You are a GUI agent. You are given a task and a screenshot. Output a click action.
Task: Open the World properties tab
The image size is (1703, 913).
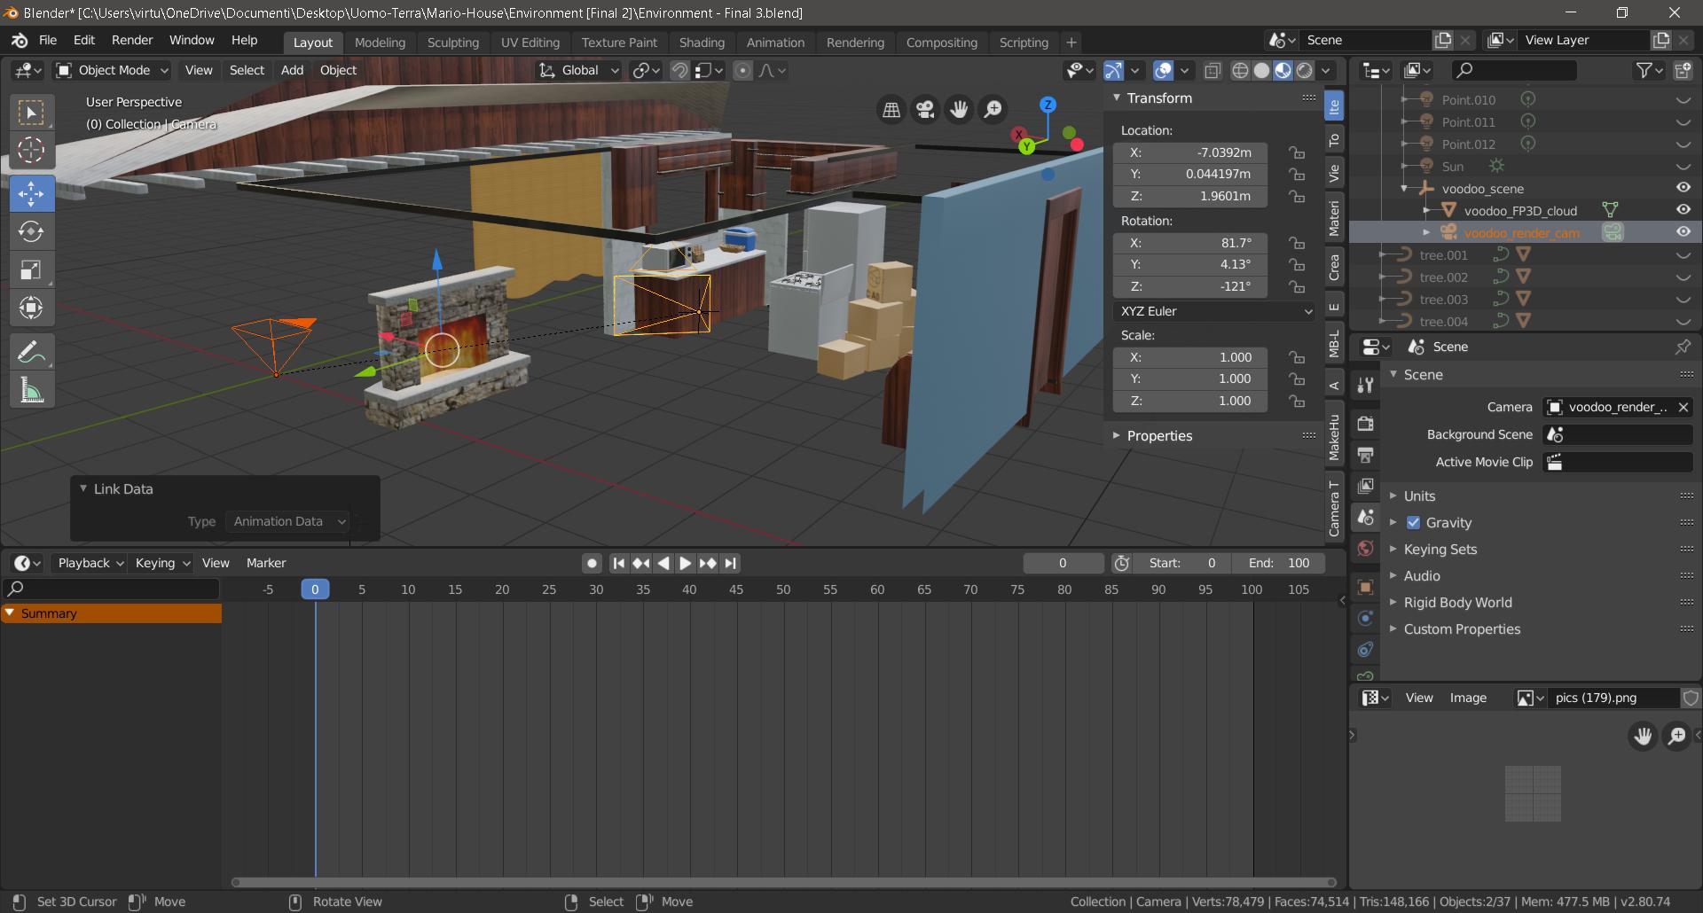tap(1365, 549)
